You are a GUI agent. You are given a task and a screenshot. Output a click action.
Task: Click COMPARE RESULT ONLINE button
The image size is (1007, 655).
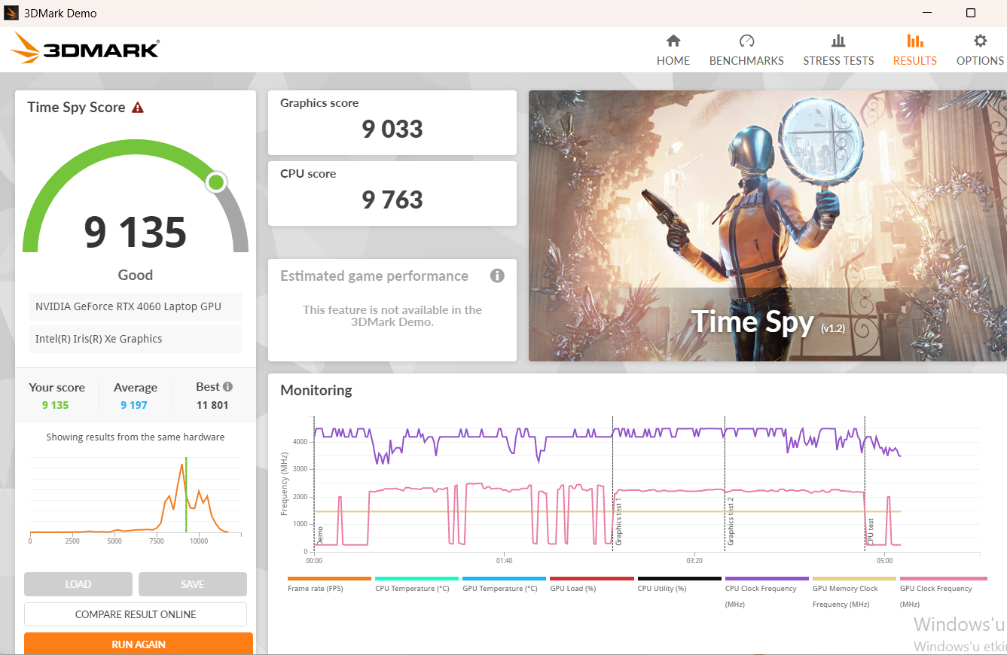(136, 614)
